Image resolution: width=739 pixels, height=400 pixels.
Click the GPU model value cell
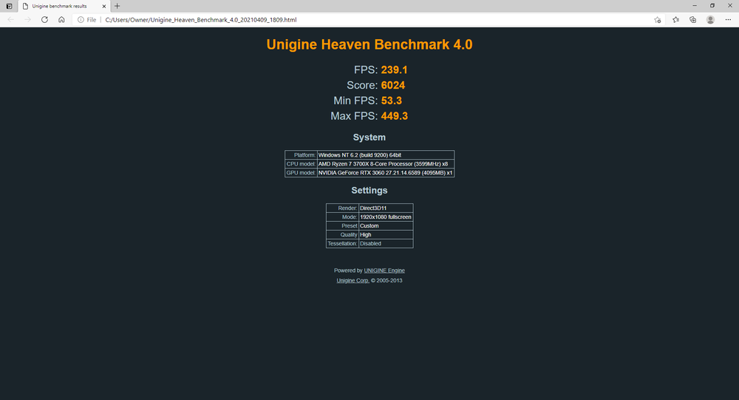coord(385,173)
